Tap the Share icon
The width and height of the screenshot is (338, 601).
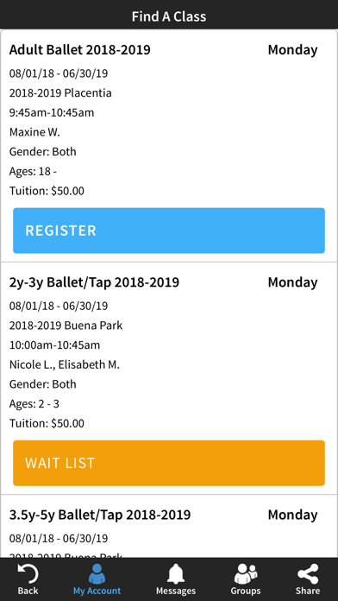pos(308,573)
